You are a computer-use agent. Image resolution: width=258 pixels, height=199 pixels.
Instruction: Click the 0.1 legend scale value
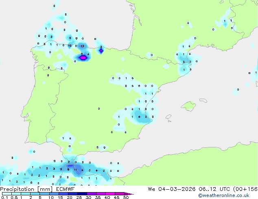pos(4,197)
